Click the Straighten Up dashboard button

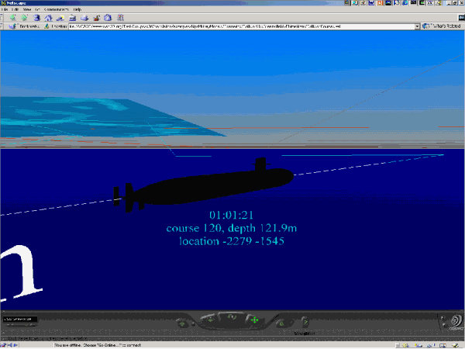305,322
